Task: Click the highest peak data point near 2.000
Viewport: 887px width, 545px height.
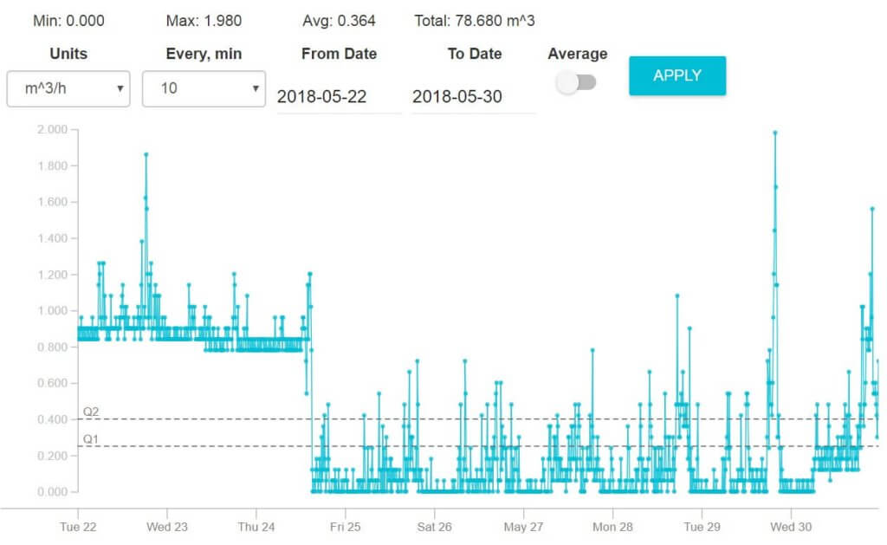Action: 774,133
